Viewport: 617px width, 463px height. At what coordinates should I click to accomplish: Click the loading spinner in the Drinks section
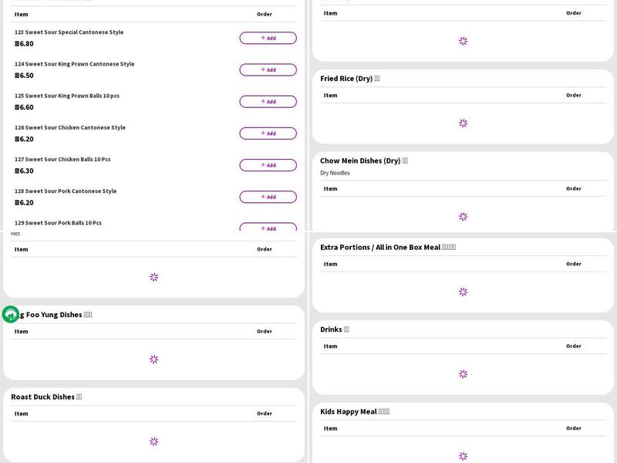[463, 374]
